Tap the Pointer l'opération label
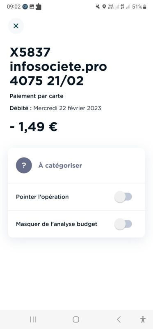Screen dimensions: 153x329 tap(42, 197)
